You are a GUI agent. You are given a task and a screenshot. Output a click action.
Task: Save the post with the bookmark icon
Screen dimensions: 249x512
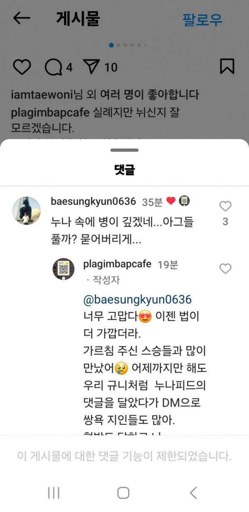(x=227, y=66)
